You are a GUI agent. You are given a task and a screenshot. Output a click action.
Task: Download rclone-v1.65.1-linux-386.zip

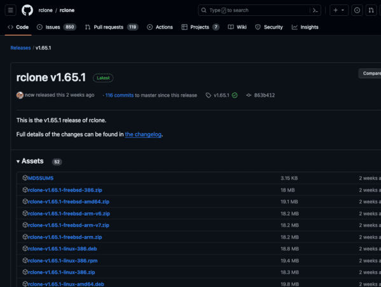coord(61,272)
